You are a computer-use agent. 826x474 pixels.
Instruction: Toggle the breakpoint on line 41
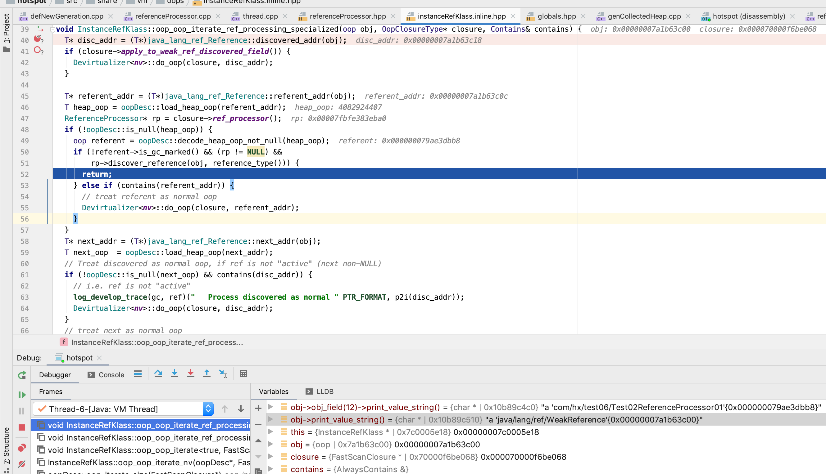coord(37,51)
